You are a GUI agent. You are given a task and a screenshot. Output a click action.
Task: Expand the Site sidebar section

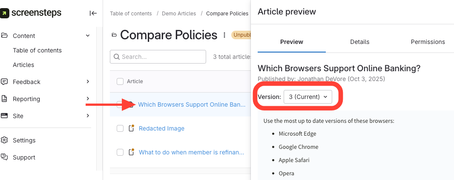88,116
